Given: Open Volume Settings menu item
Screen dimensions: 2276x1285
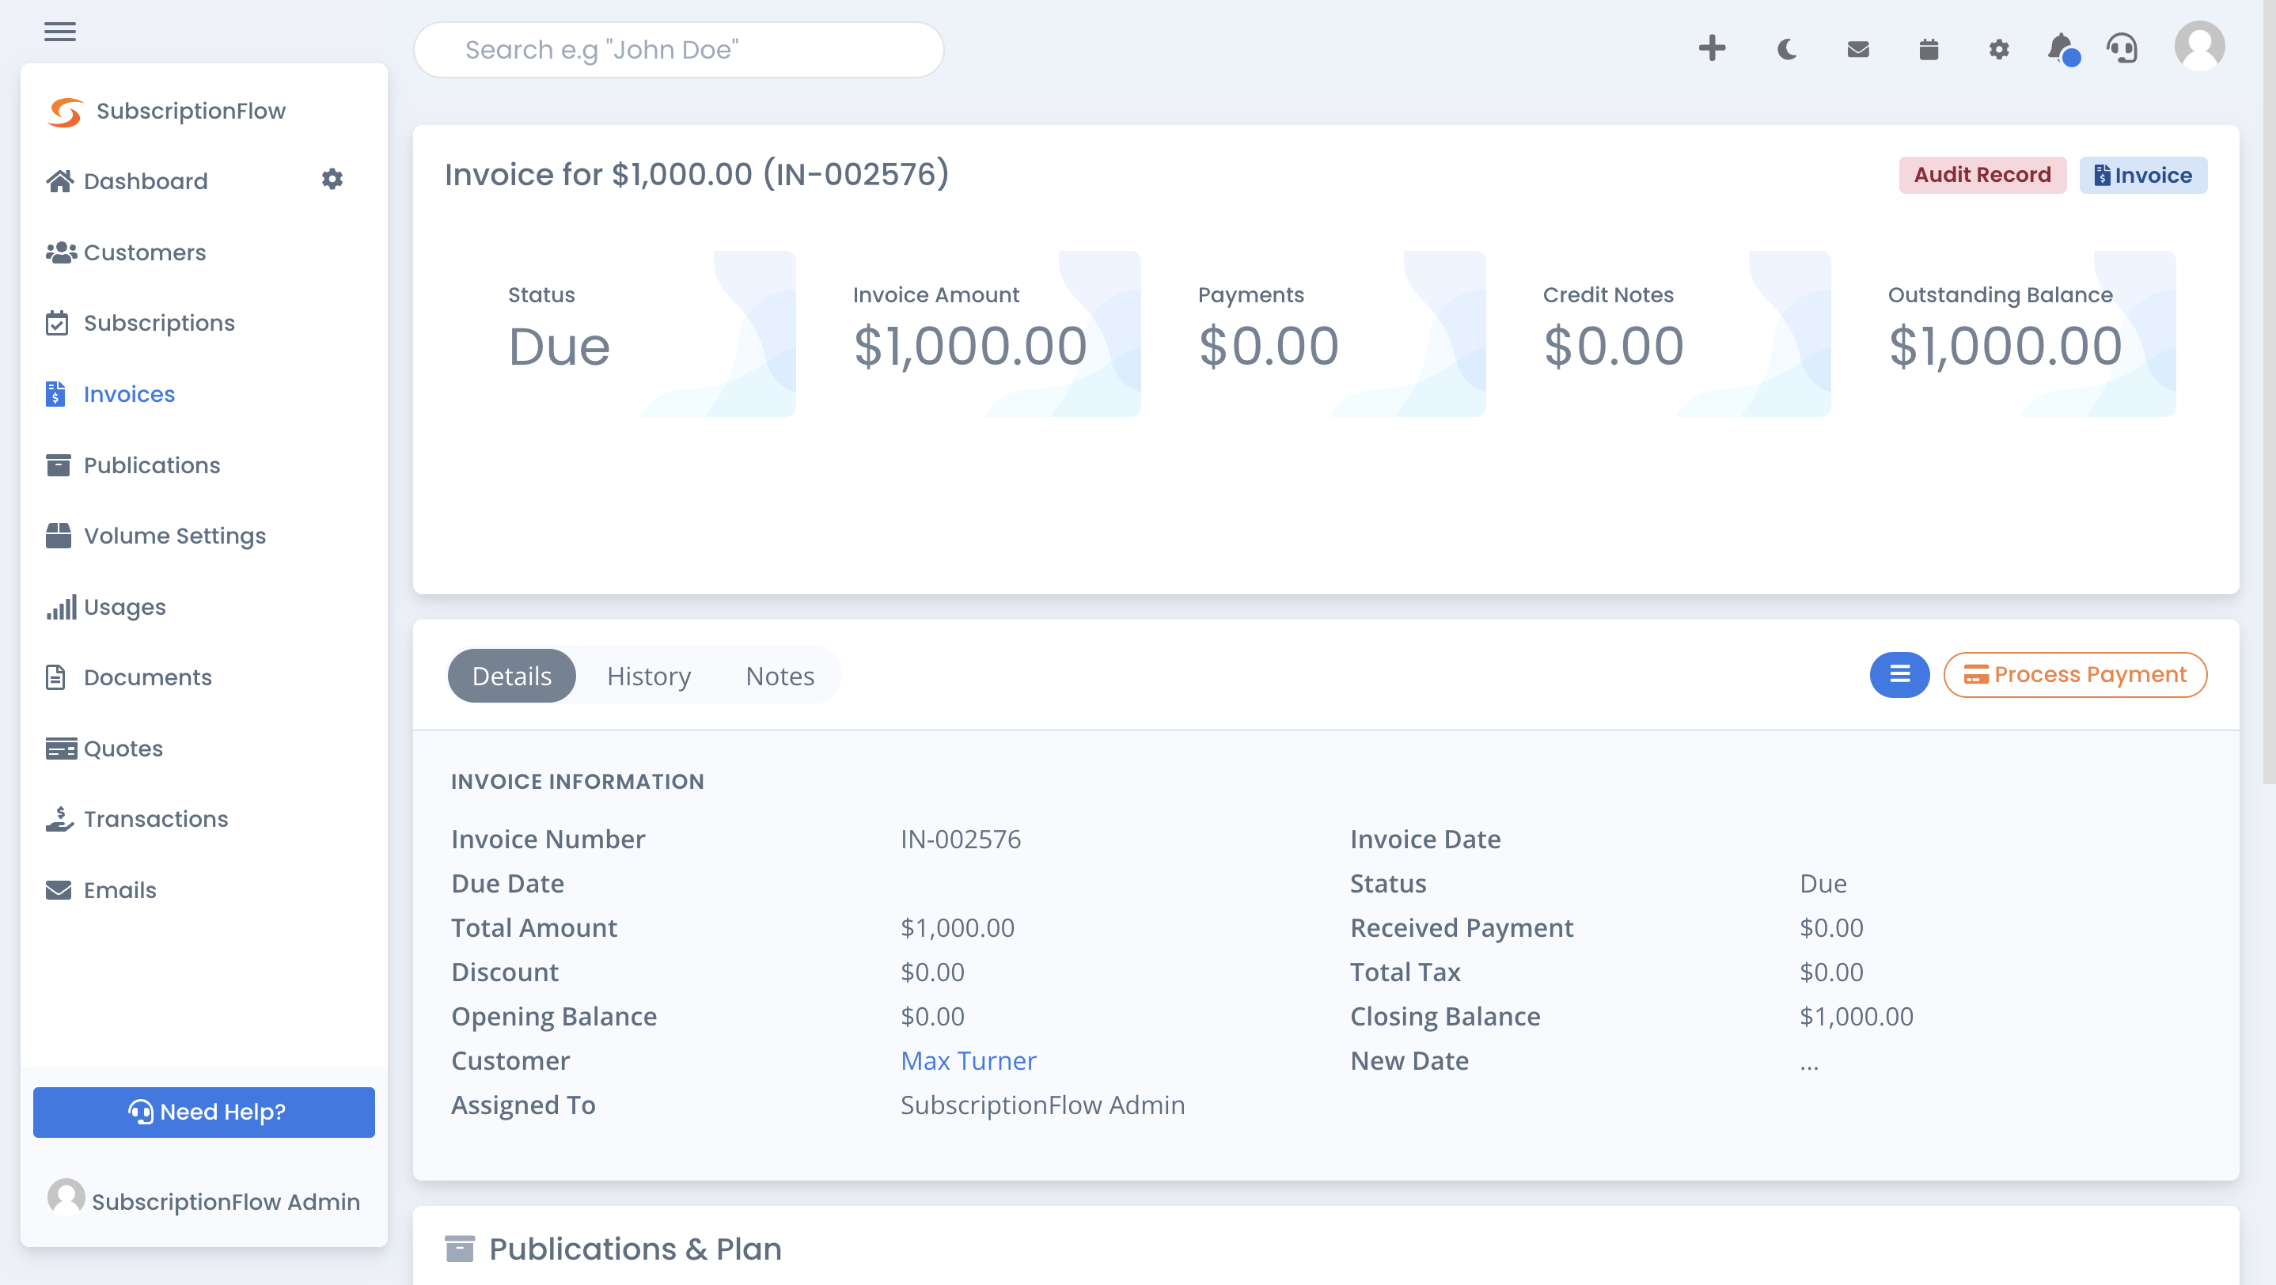Looking at the screenshot, I should [175, 536].
